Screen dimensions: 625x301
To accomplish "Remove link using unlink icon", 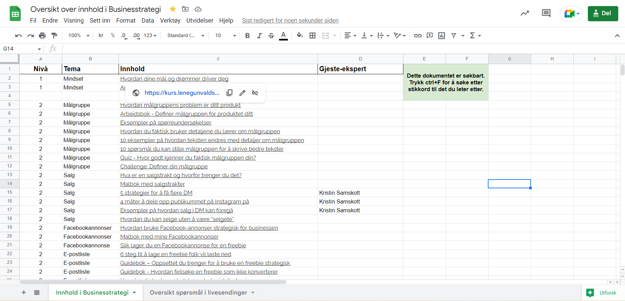I will [x=255, y=93].
